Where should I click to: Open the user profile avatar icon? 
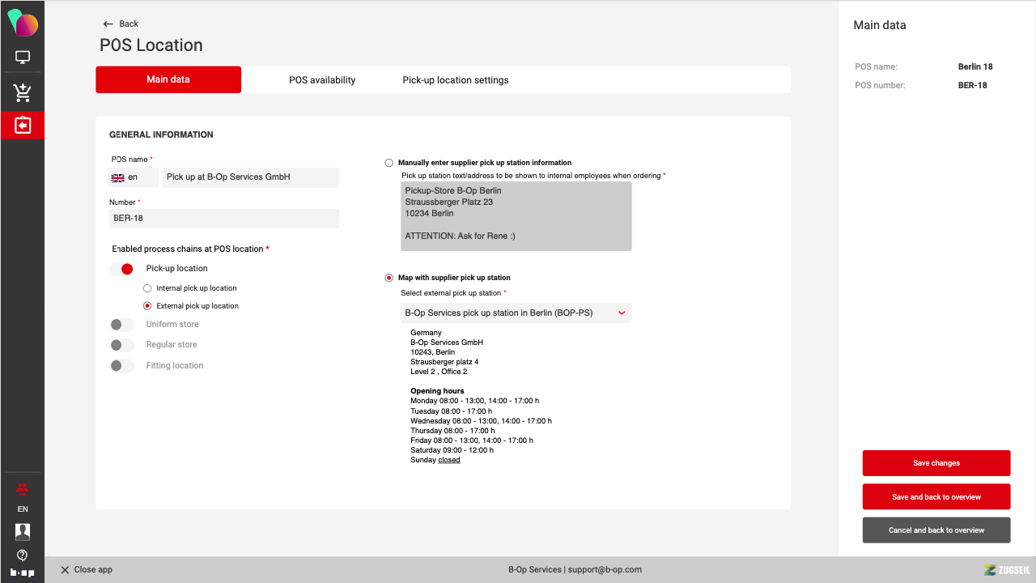click(x=23, y=532)
